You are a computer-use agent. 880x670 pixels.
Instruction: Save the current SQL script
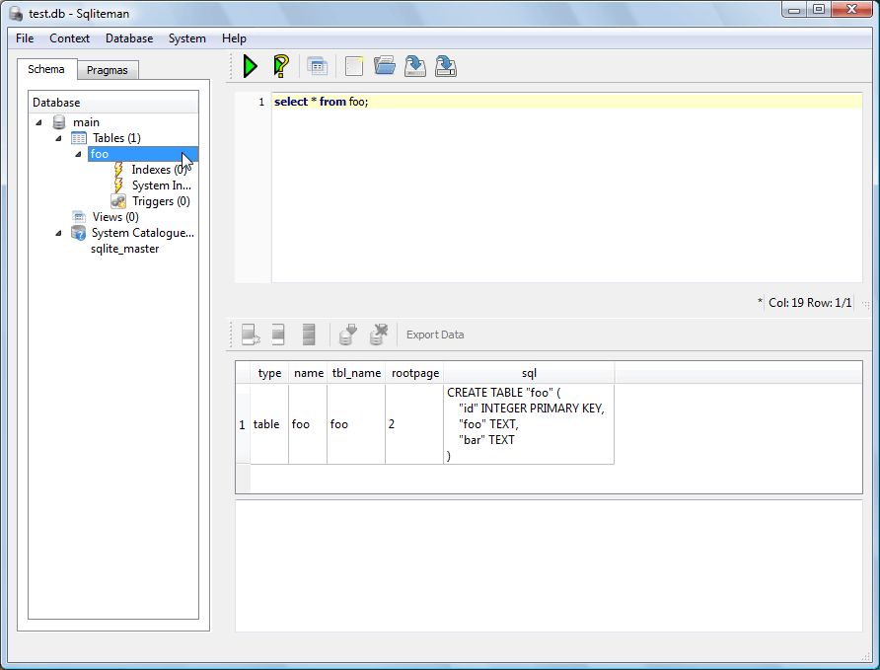(x=414, y=65)
